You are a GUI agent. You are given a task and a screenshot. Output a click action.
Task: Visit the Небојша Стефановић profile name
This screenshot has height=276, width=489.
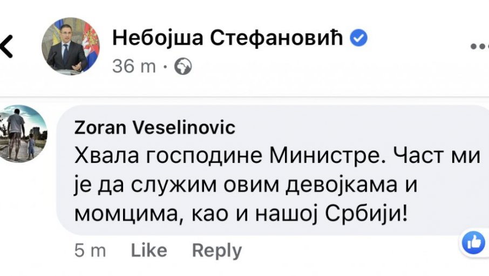(x=227, y=38)
